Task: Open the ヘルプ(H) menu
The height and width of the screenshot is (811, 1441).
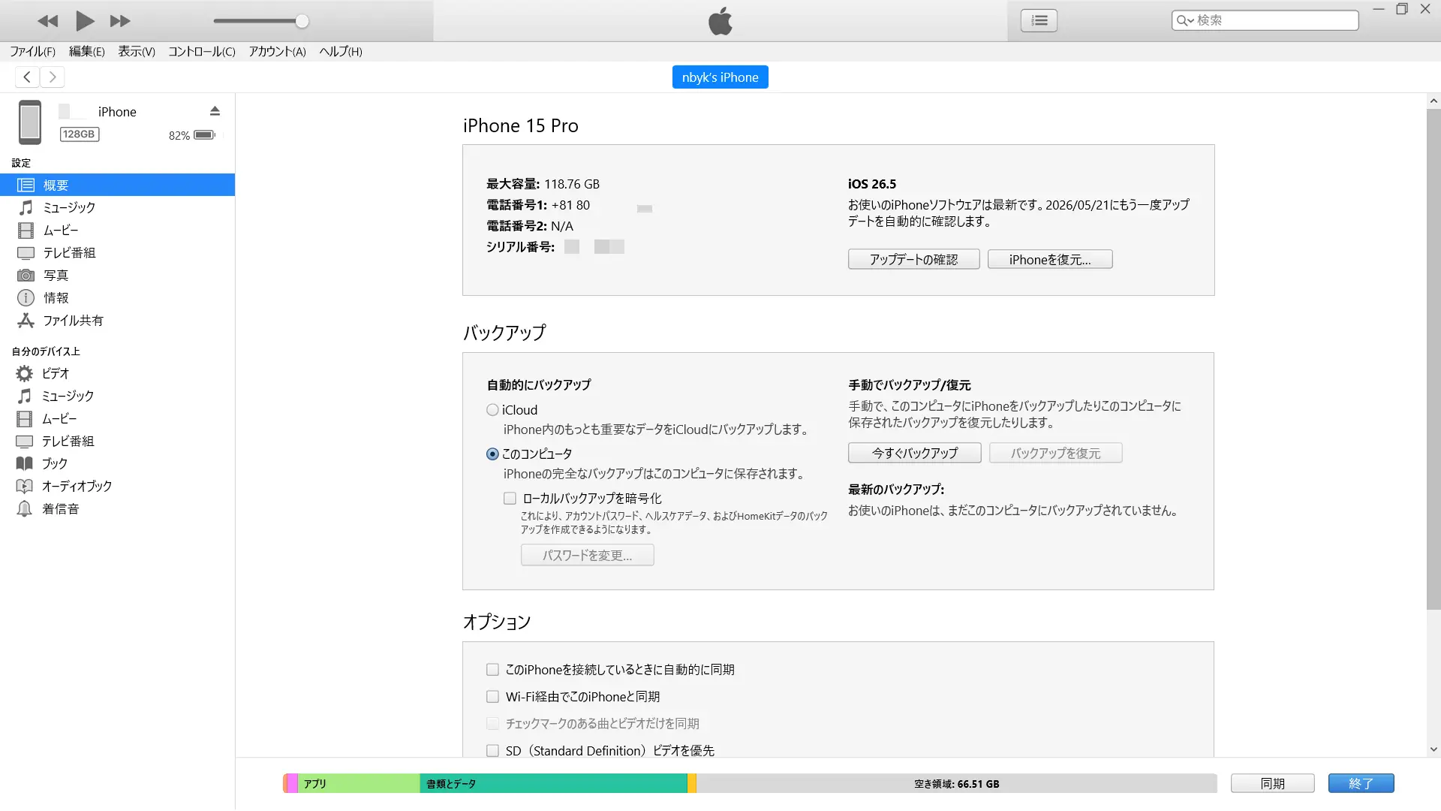Action: point(341,51)
